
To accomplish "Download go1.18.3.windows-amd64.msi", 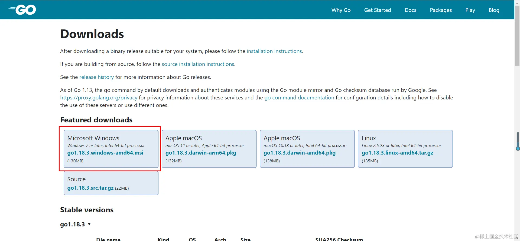I will (105, 153).
